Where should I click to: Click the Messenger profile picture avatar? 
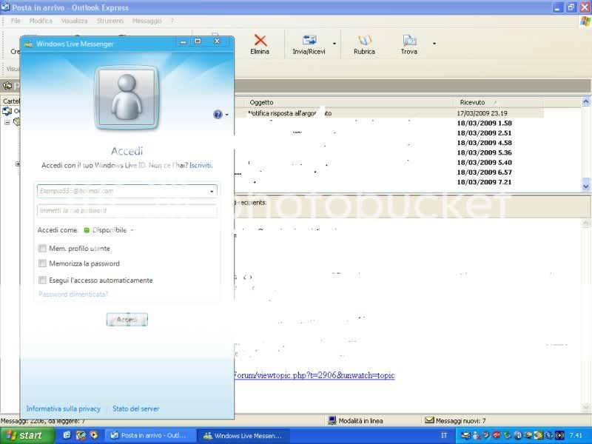tap(126, 98)
